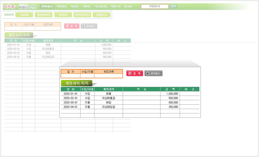Click the 적요 column header in magnified table
259x157 pixels.
[x=141, y=89]
